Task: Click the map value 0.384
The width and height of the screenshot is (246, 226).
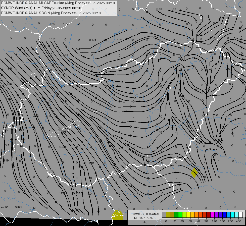Action: click(63, 147)
